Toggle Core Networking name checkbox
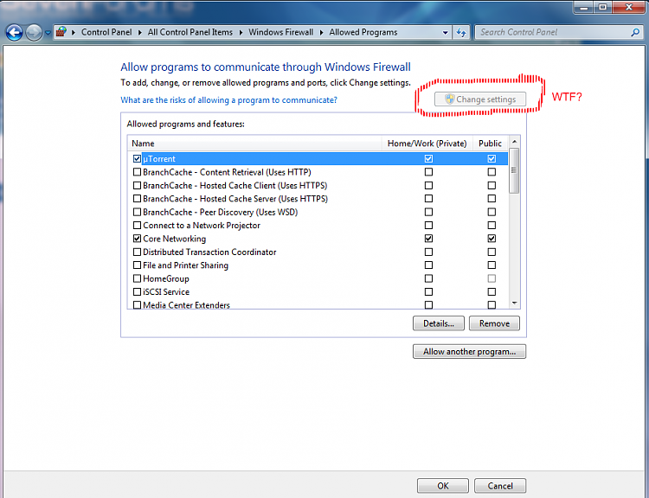Screen dimensions: 649x498 coord(137,239)
